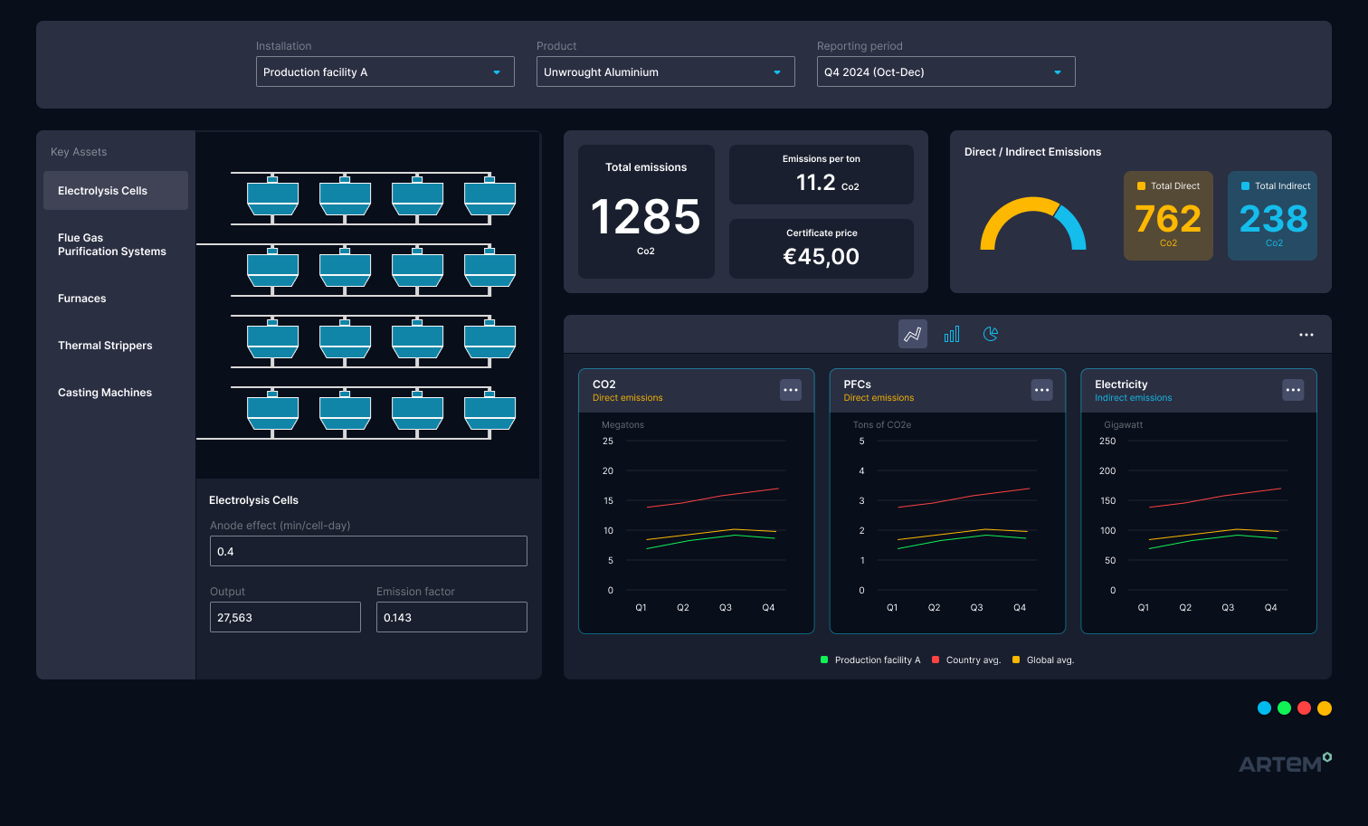The height and width of the screenshot is (826, 1368).
Task: Click the first electrolysis cell in top row
Action: (272, 197)
